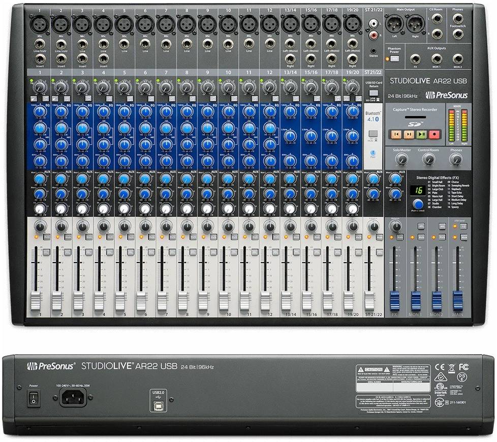Viewport: 497px width, 442px height.
Task: Toggle channel 2 instrument (guitar) button
Action: point(54,98)
